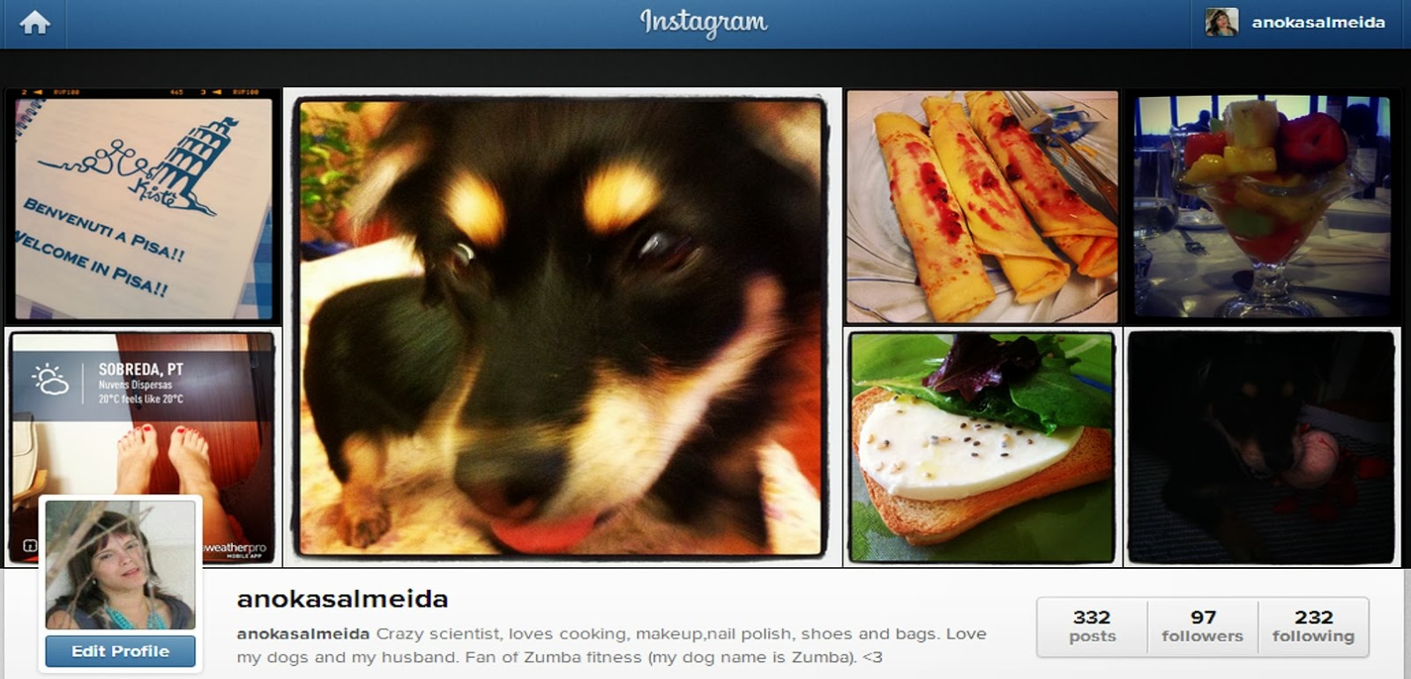Click the Instagram logo in header

click(x=704, y=22)
